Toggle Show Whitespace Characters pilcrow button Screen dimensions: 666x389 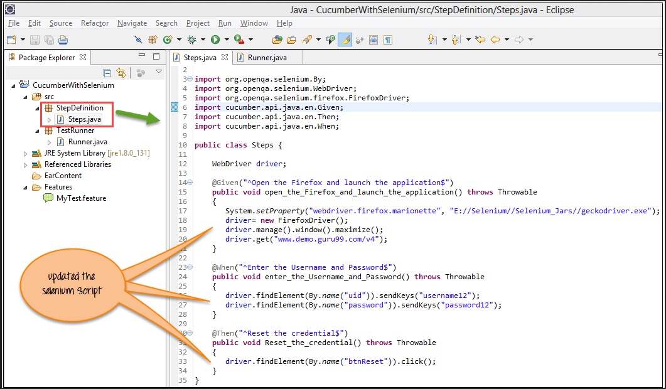point(388,40)
